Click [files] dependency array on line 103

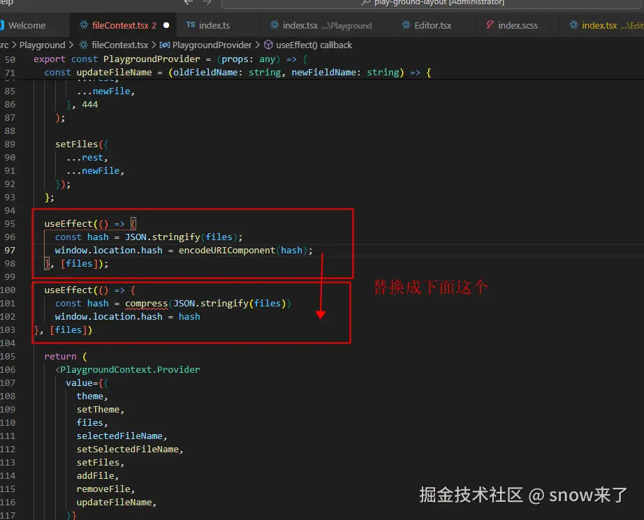click(x=68, y=330)
